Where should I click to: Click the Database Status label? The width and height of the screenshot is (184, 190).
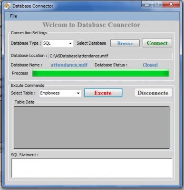[x=111, y=65]
